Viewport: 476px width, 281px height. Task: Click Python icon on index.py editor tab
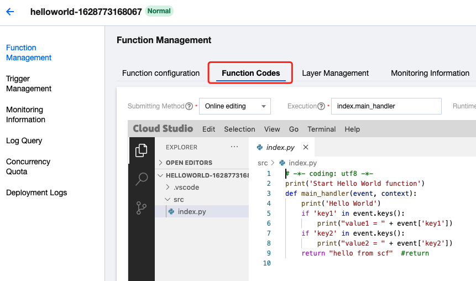[x=260, y=147]
